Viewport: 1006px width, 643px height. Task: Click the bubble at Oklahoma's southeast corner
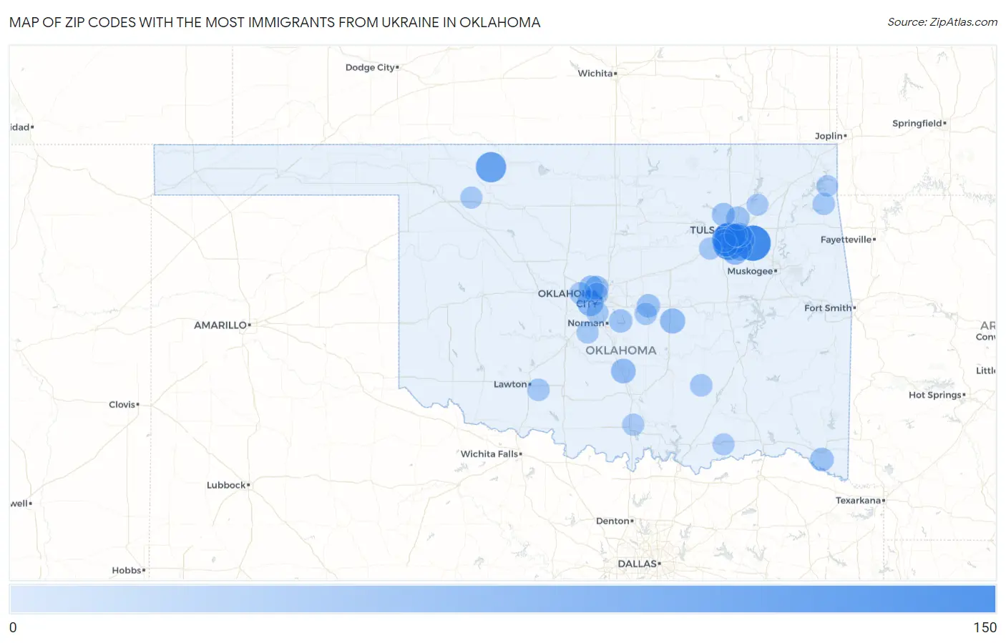pyautogui.click(x=821, y=459)
